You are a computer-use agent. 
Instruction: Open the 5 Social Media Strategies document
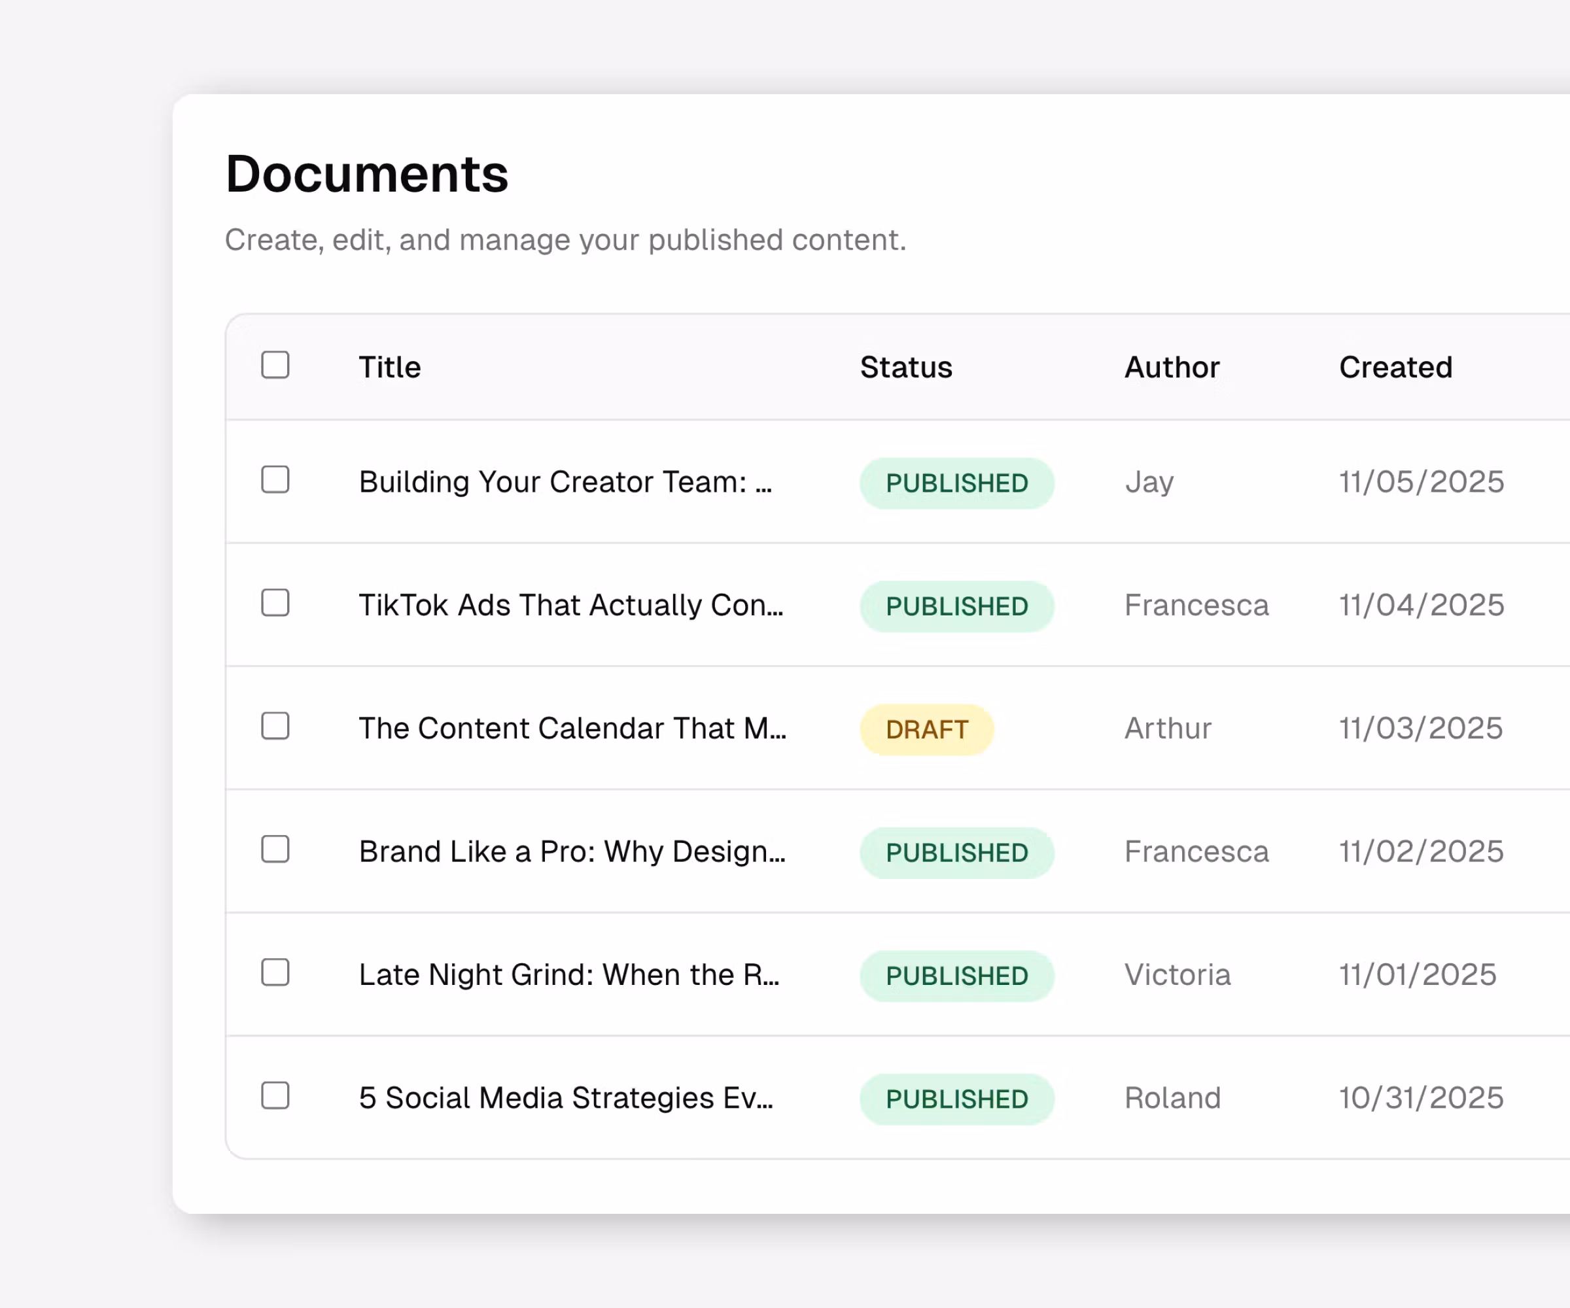(x=566, y=1099)
